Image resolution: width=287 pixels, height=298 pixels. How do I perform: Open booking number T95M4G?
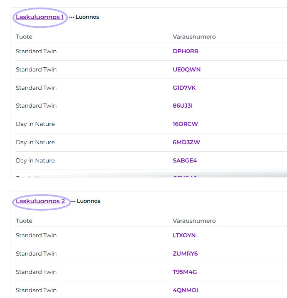pyautogui.click(x=185, y=272)
